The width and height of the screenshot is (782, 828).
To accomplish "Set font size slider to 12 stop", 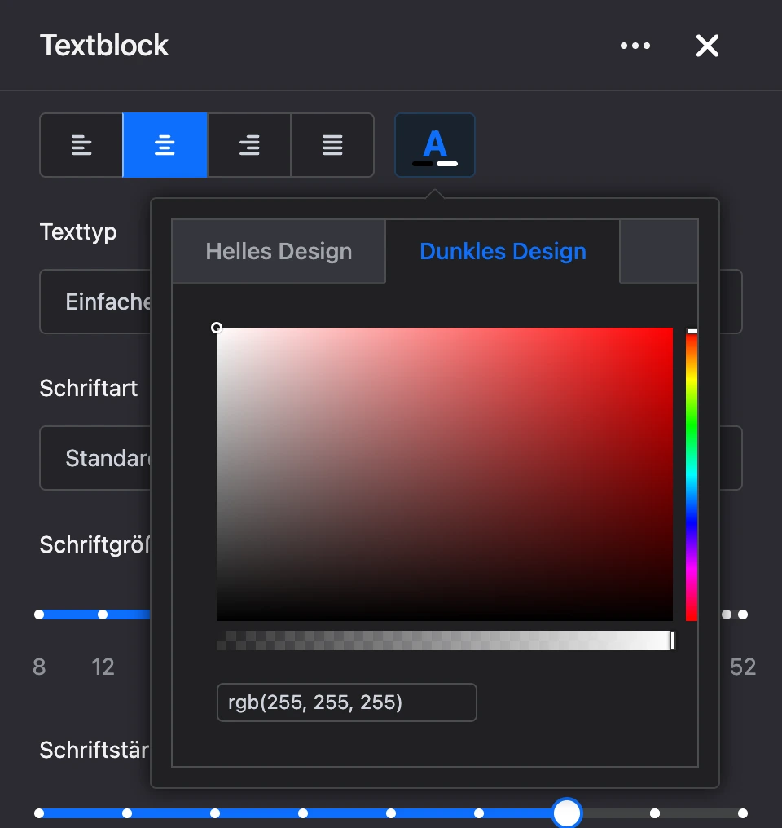I will [103, 614].
